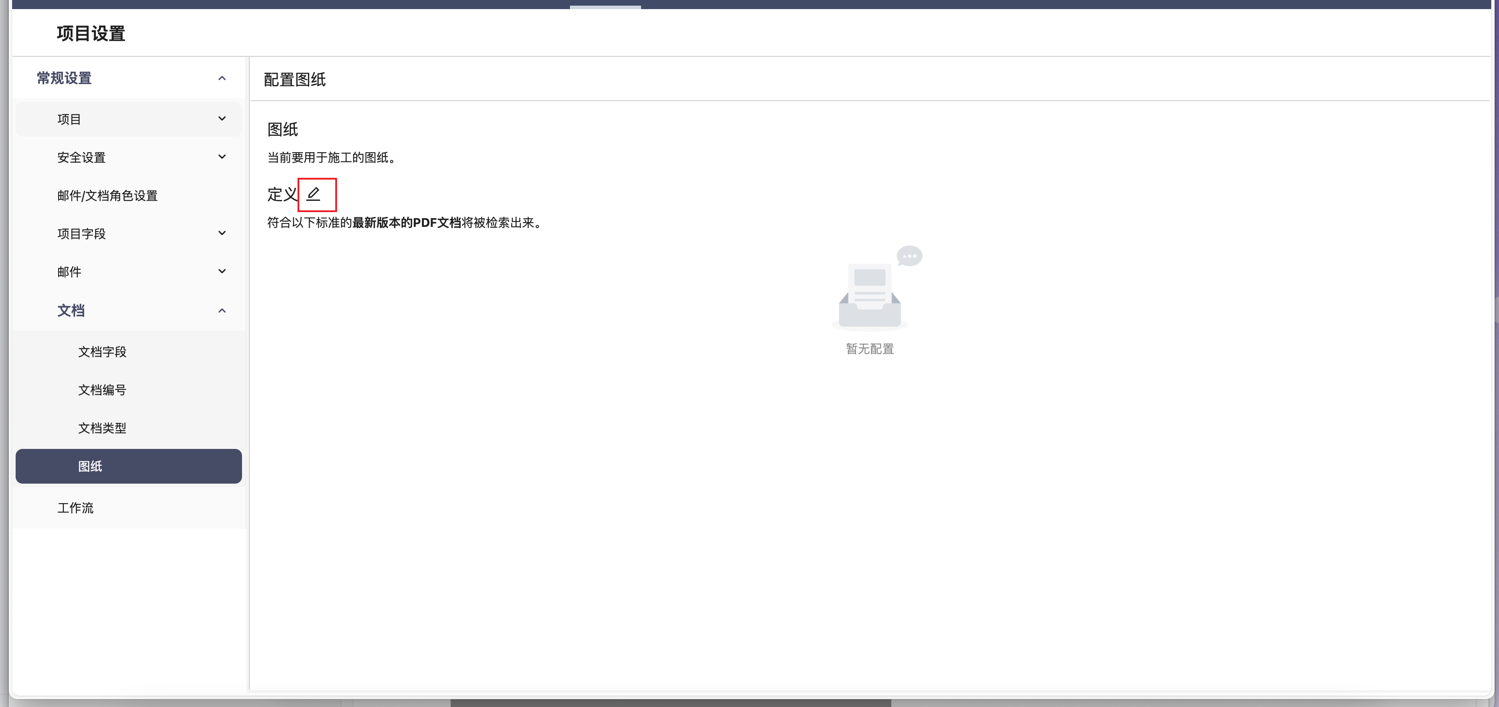1499x707 pixels.
Task: Click the 项目字段 menu label
Action: (x=82, y=233)
